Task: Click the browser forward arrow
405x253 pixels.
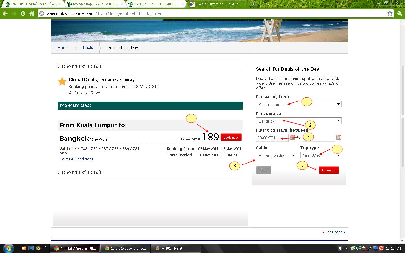Action: click(14, 14)
